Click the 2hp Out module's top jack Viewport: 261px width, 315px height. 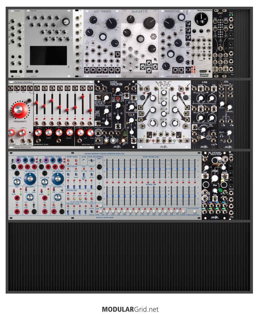click(231, 19)
